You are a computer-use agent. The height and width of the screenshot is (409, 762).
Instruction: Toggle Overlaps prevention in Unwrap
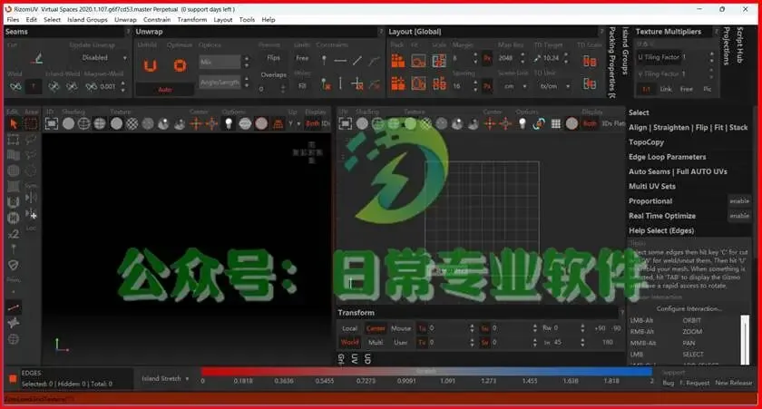273,74
